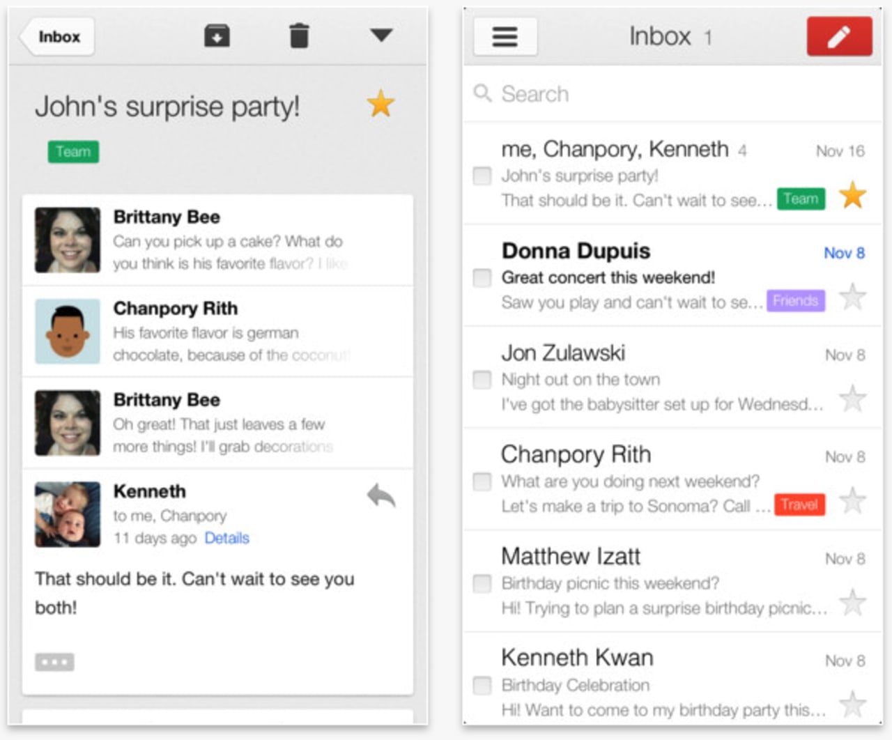Open Brittany Bee's cake message avatar
Viewport: 892px width, 740px height.
pyautogui.click(x=68, y=240)
